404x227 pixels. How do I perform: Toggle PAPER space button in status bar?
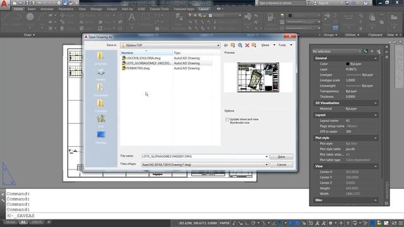225,223
